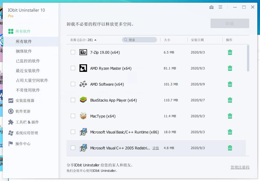260x181 pixels.
Task: Switch to 占用大量空间软件 list
Action: click(x=32, y=81)
